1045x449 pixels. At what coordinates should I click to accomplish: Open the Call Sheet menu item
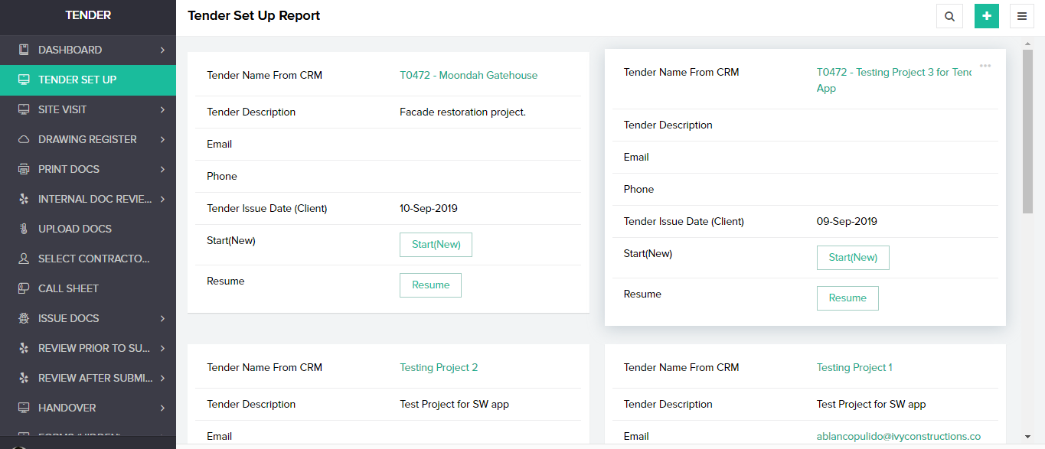pyautogui.click(x=68, y=288)
